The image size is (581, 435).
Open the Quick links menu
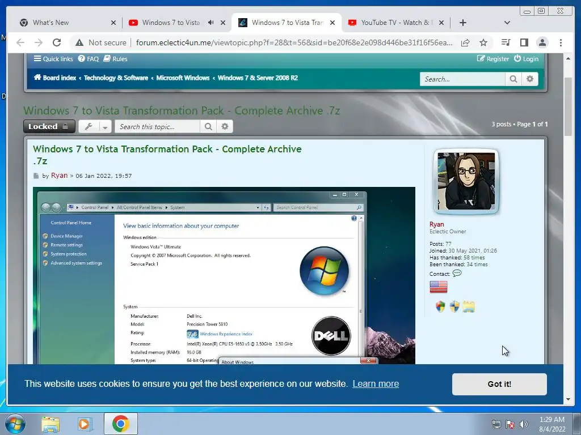pos(53,59)
